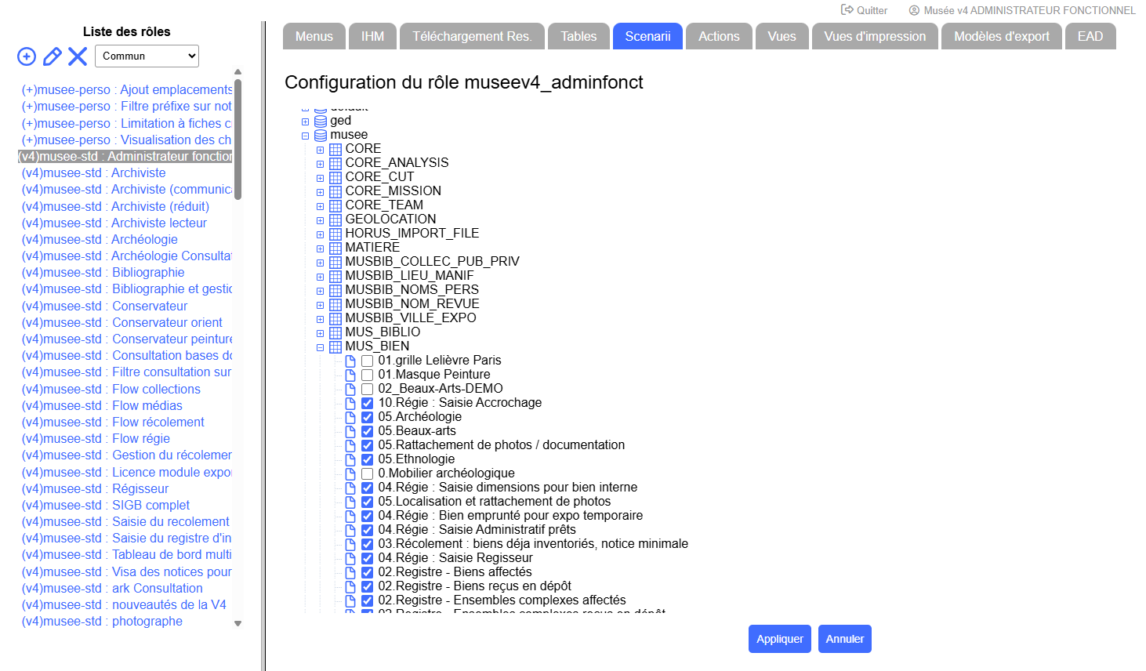The height and width of the screenshot is (671, 1146).
Task: Open the Vues d'impression tab
Action: tap(875, 36)
